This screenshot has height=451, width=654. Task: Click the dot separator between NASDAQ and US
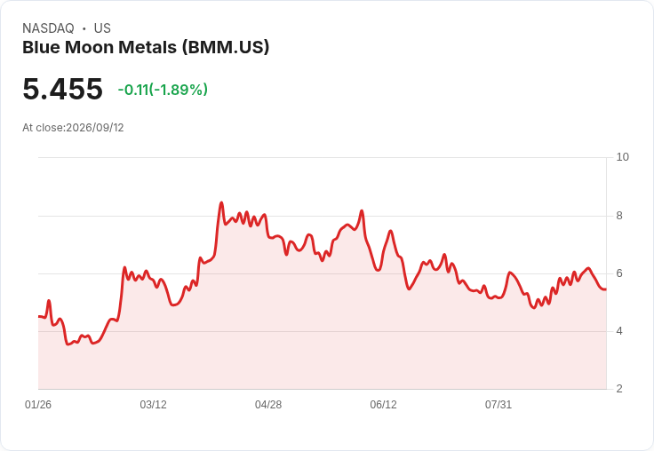[84, 28]
